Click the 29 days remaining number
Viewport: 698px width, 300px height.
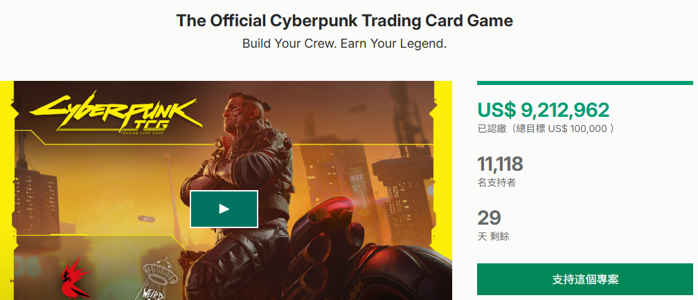[489, 218]
